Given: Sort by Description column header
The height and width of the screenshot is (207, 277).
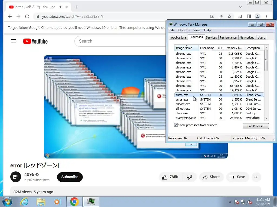Looking at the screenshot, I should 254,48.
